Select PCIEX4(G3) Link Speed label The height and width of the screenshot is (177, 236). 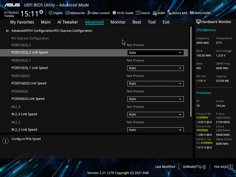[28, 99]
